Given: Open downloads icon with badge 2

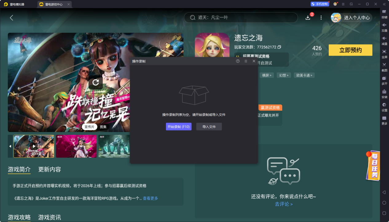Looking at the screenshot, I should (308, 18).
